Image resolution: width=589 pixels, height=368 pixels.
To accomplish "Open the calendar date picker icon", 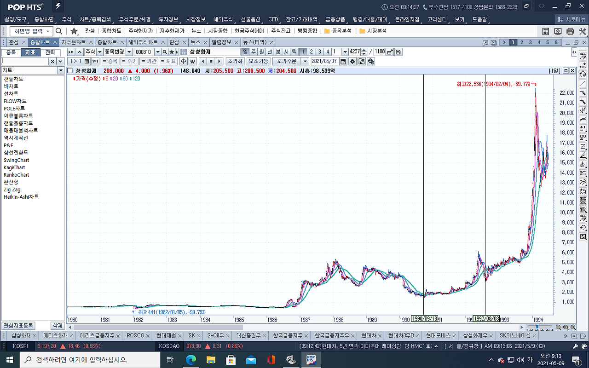I will click(x=343, y=61).
